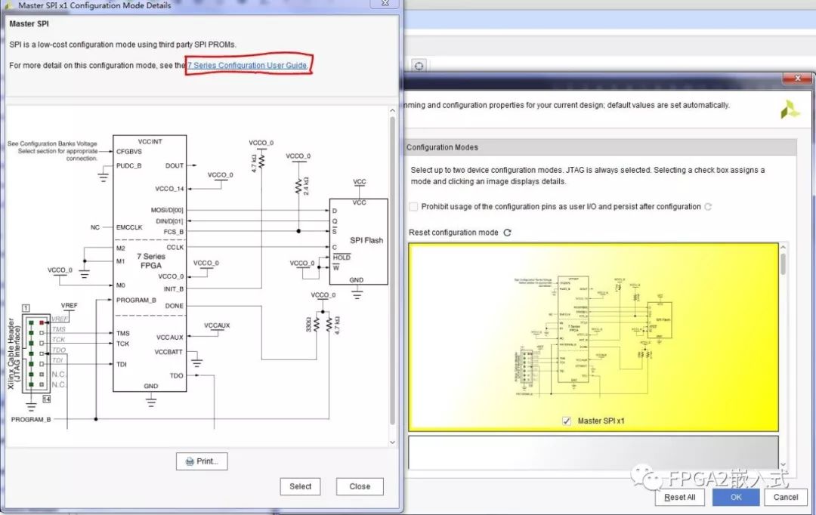The height and width of the screenshot is (515, 816).
Task: Click the SPI Flash block in schematic
Action: click(359, 242)
